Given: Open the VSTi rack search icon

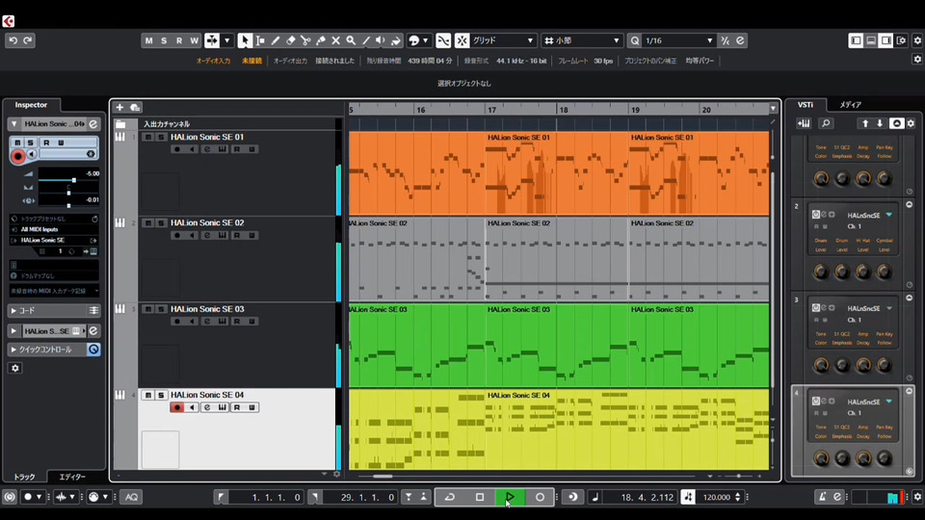Looking at the screenshot, I should [826, 123].
